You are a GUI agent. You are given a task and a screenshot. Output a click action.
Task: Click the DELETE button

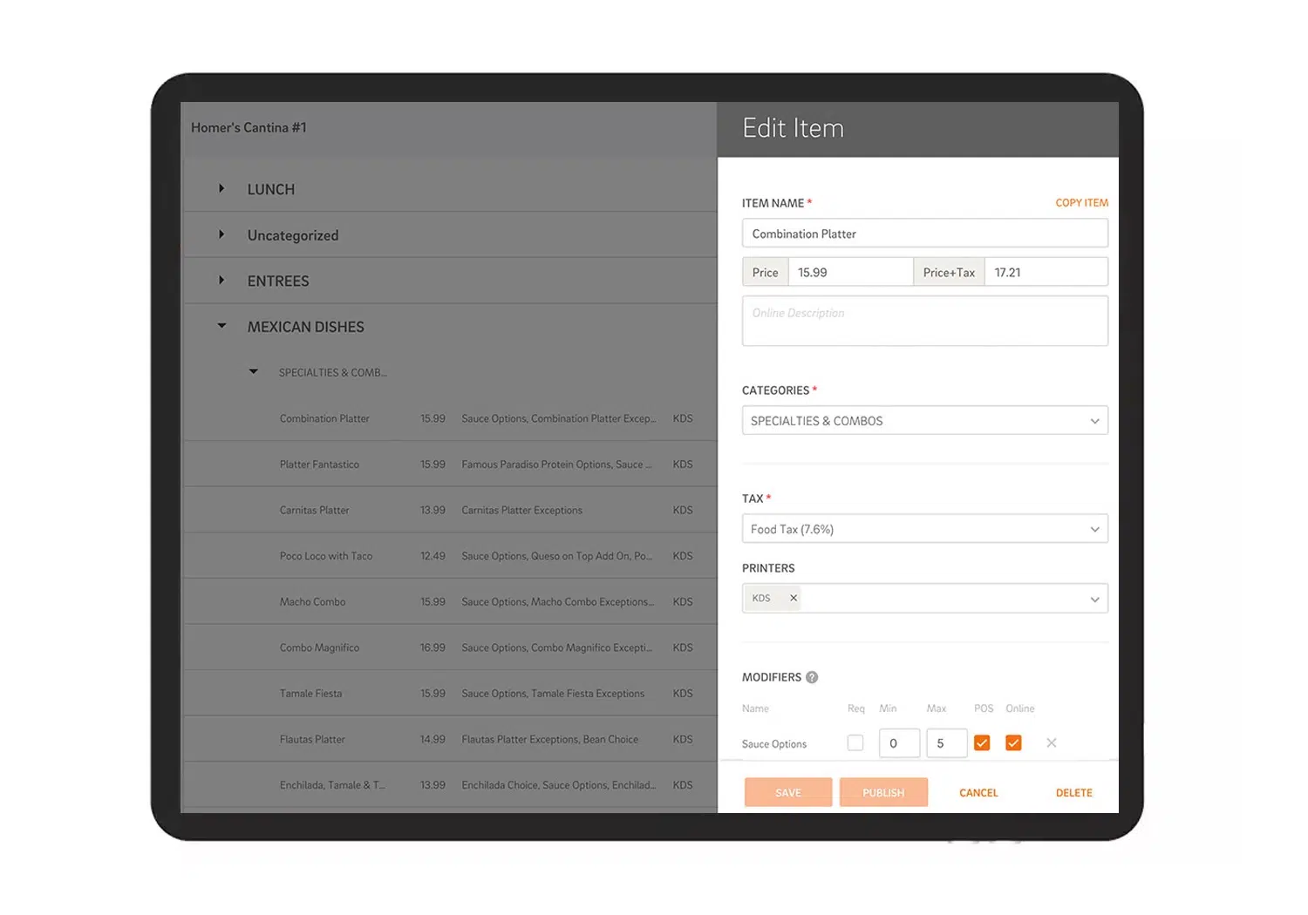coord(1074,793)
